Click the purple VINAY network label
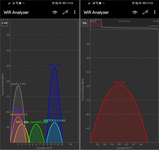Viewport: 159px width, 150px height. pos(18,110)
